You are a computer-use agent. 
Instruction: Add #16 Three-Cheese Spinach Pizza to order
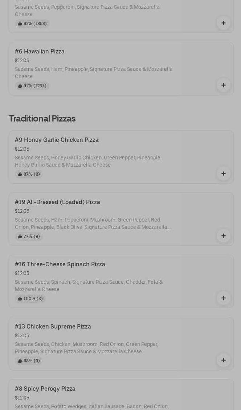pos(223,298)
